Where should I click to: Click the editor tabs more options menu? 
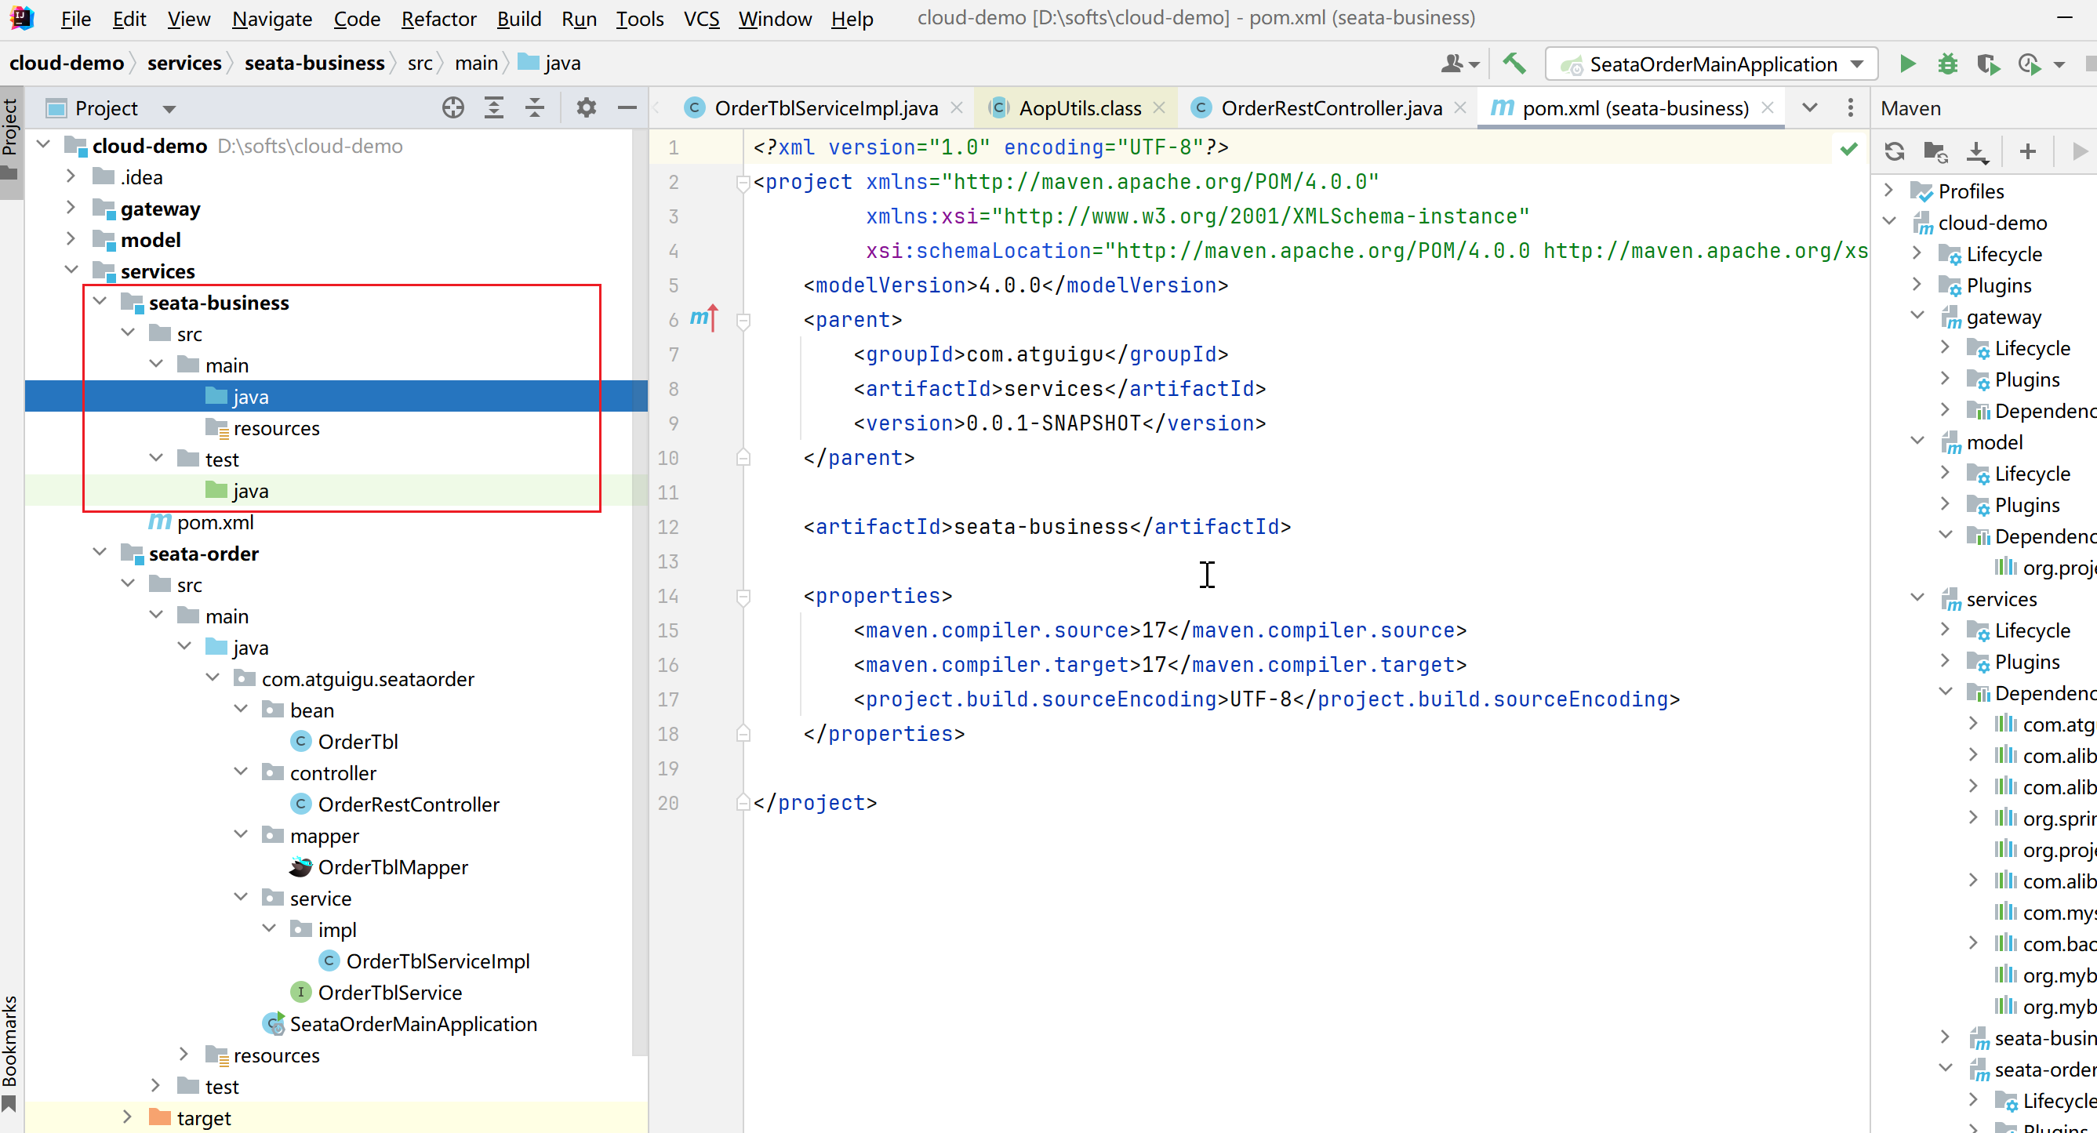(x=1850, y=107)
